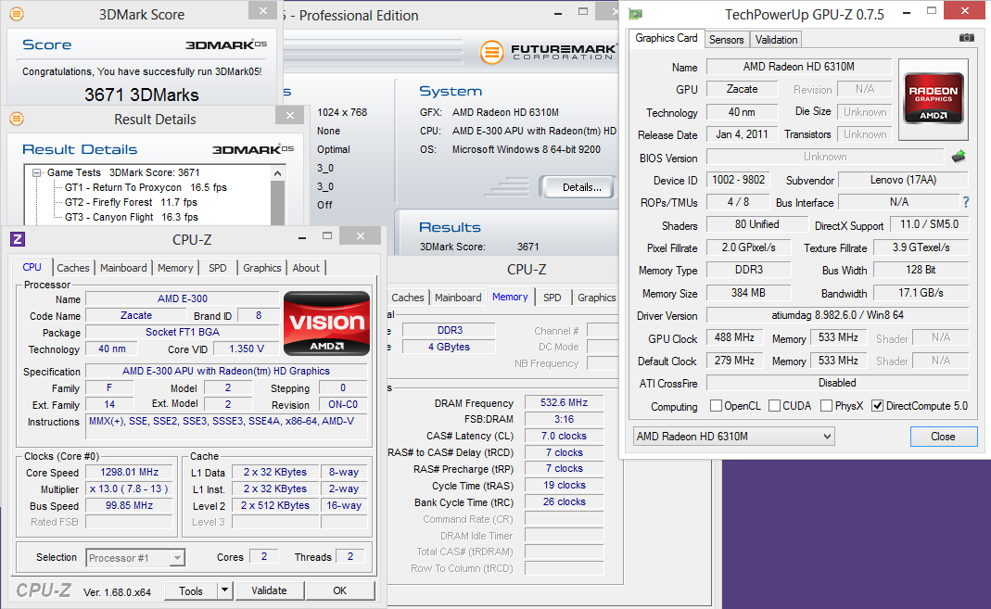991x609 pixels.
Task: Click the GPU Clock 488 MHz field
Action: click(734, 337)
